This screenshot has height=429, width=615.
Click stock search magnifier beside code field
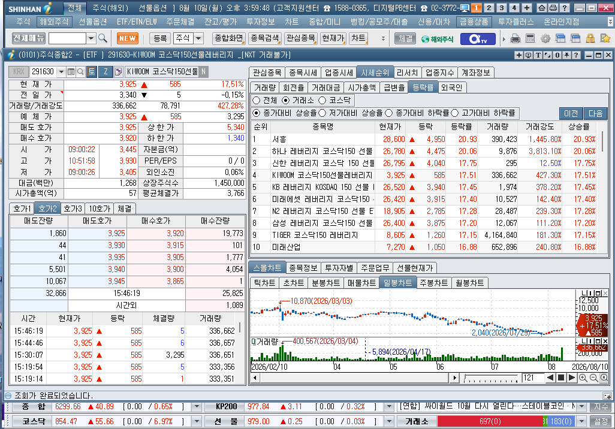80,72
